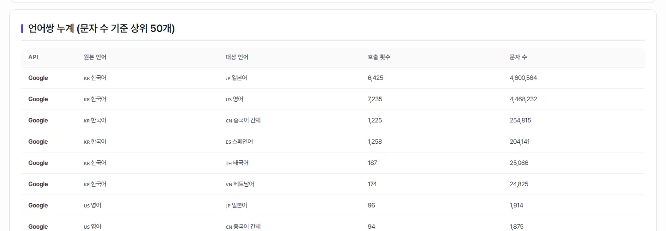The width and height of the screenshot is (666, 231).
Task: Select character count 24,825
Action: (519, 184)
